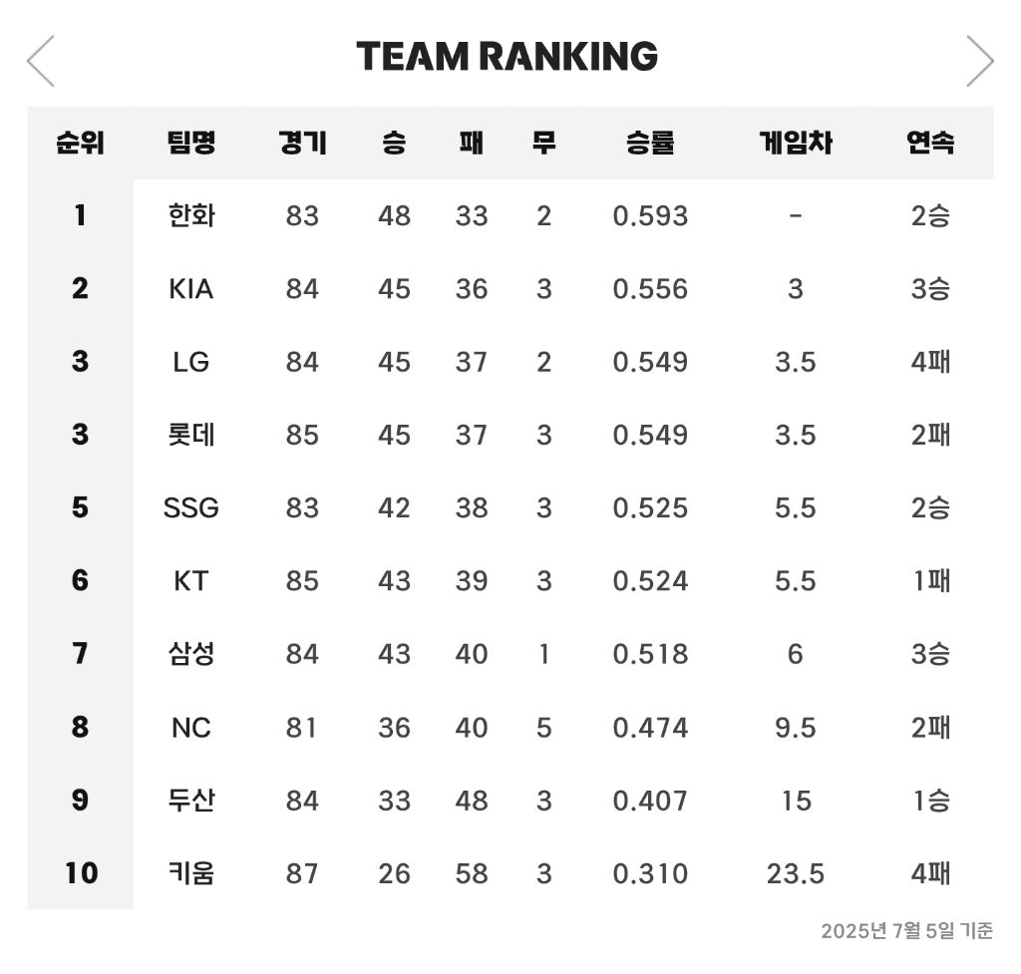Select the 팀명 column header
Viewport: 1021px width, 974px height.
click(x=190, y=143)
